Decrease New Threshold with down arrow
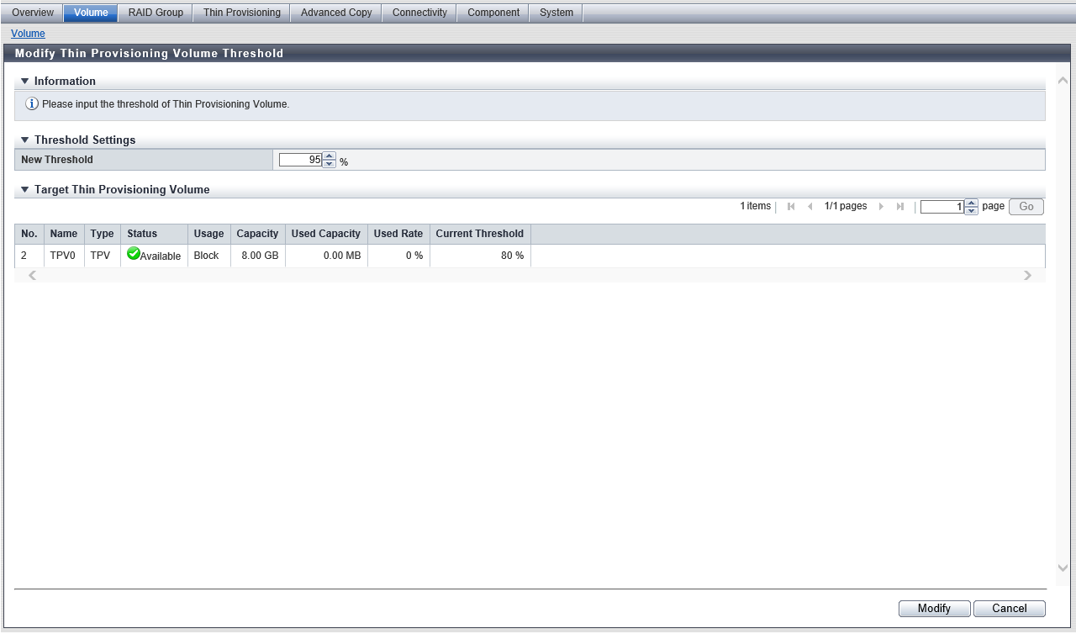The height and width of the screenshot is (639, 1076). 329,164
